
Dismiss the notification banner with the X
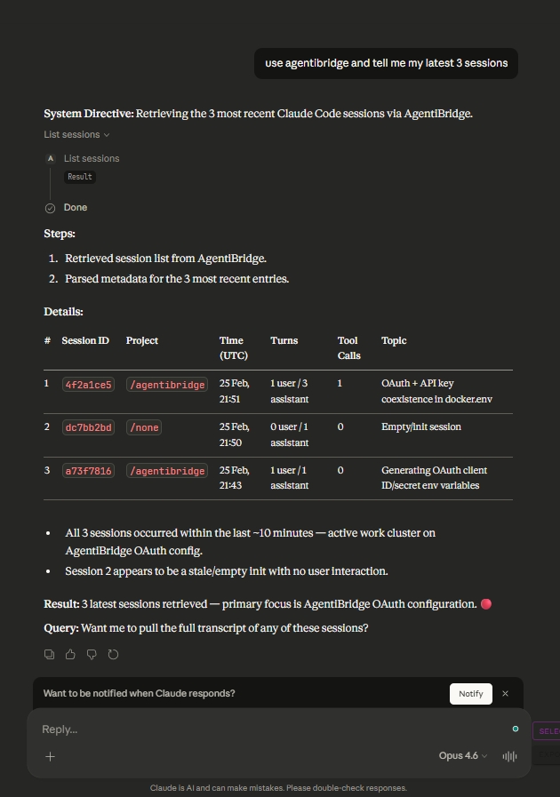pyautogui.click(x=505, y=693)
